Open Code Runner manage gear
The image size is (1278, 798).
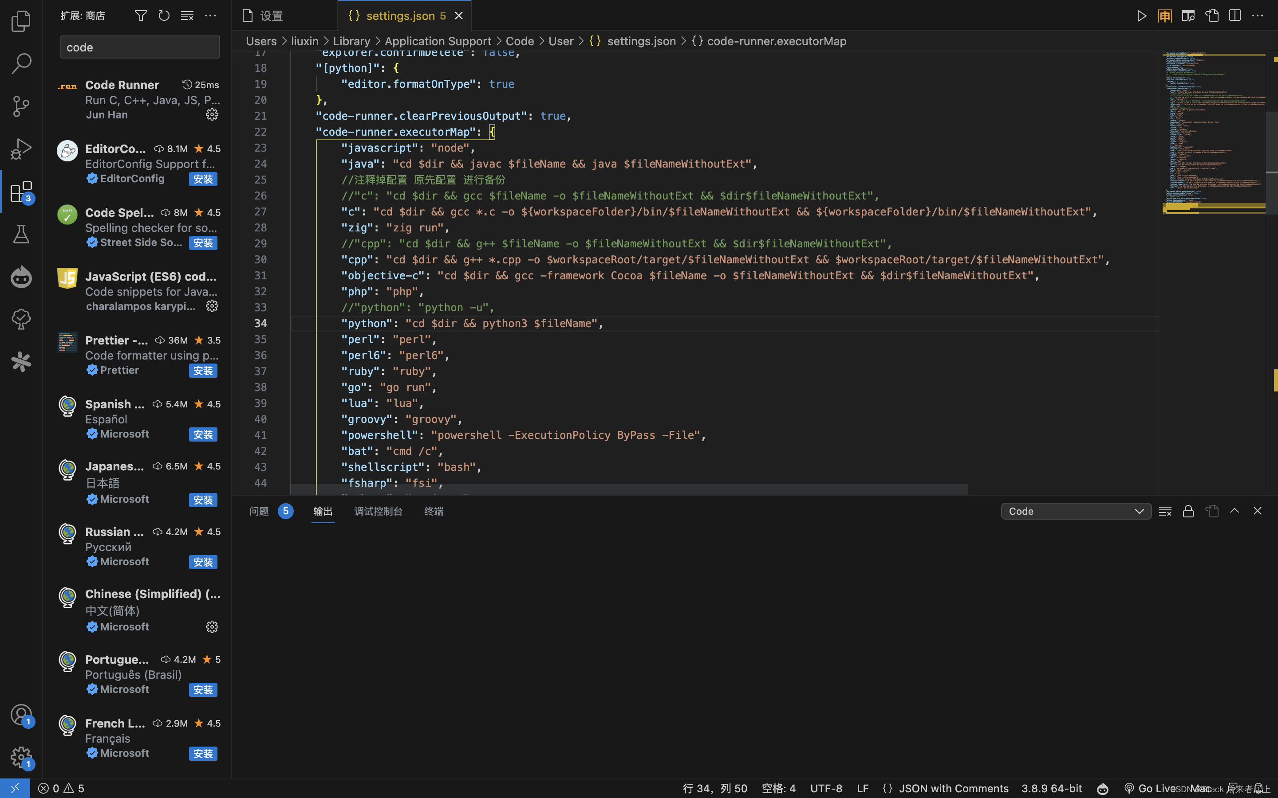click(212, 114)
